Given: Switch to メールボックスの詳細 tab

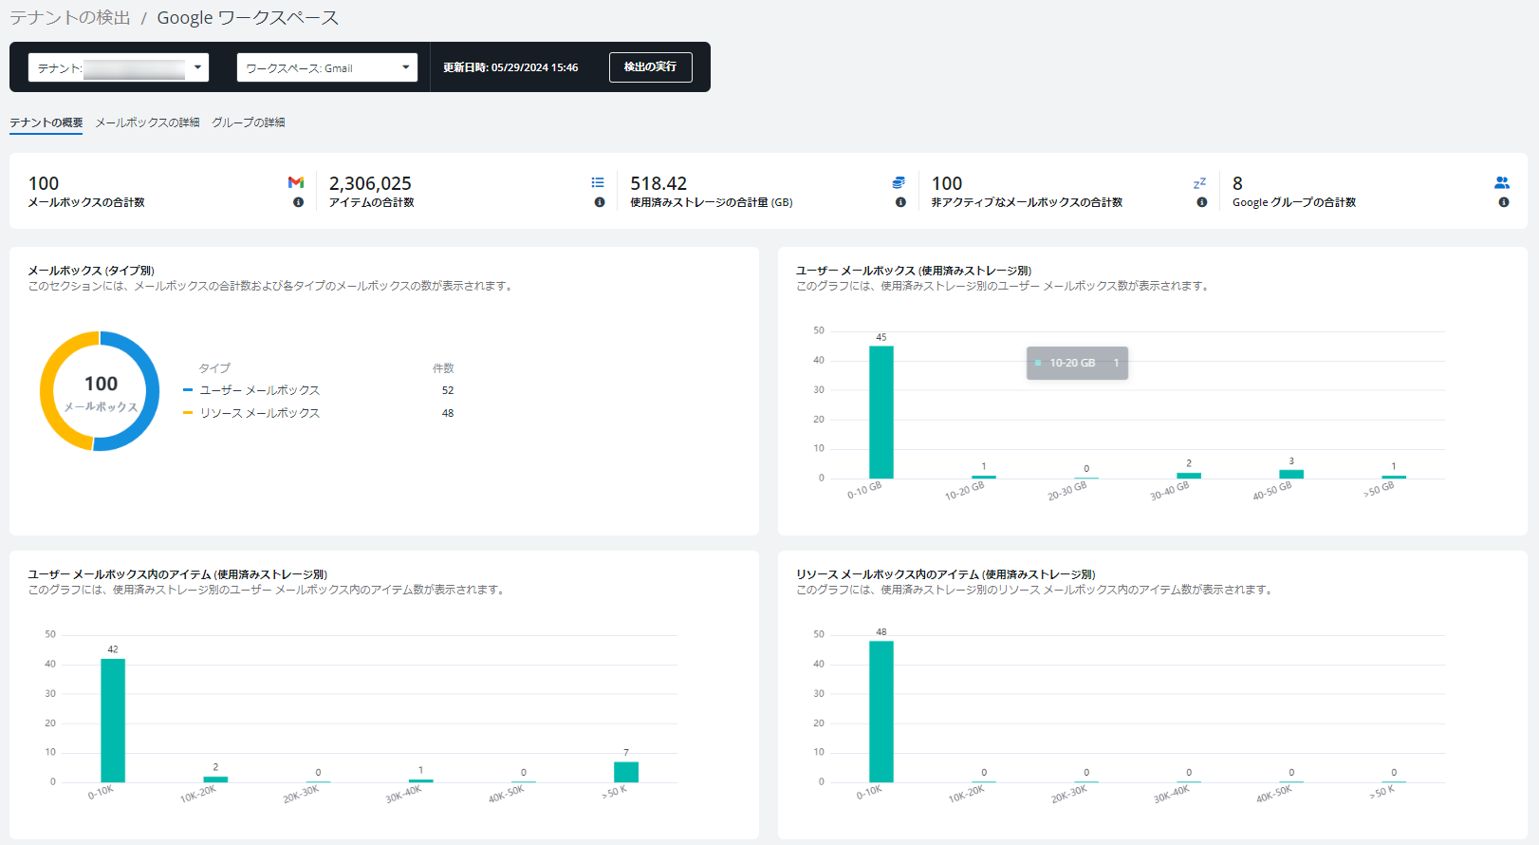Looking at the screenshot, I should pyautogui.click(x=147, y=122).
